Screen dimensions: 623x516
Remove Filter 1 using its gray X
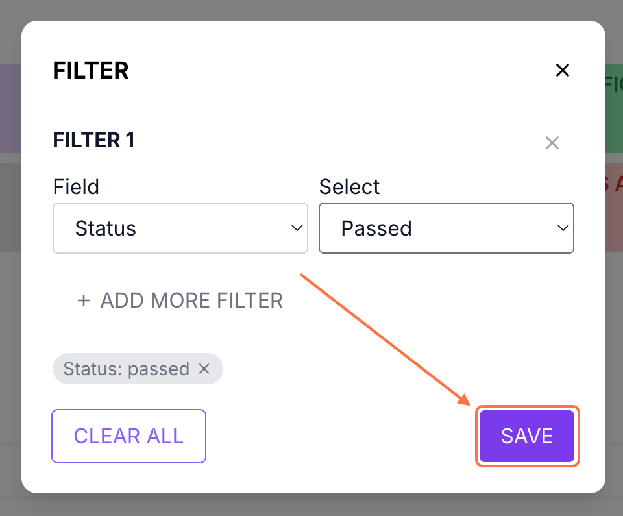[x=552, y=143]
